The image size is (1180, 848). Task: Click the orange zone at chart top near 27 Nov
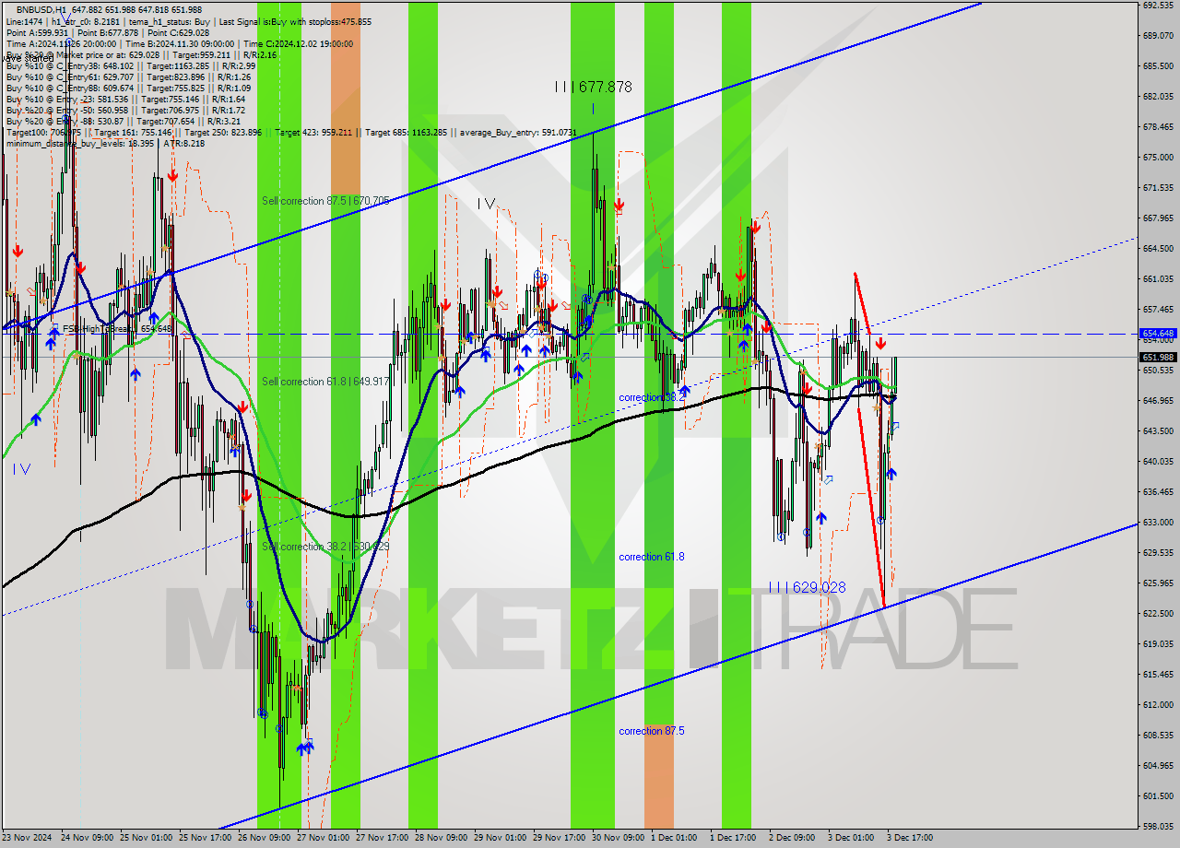point(346,98)
